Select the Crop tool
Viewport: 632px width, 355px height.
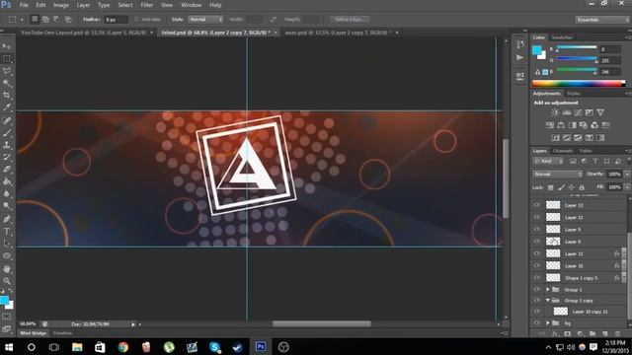7,96
